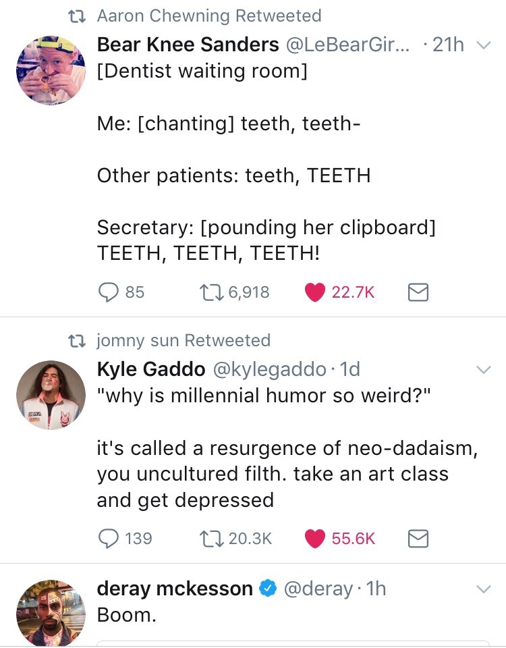Open Bear Knee Sanders profile picture

coord(51,70)
